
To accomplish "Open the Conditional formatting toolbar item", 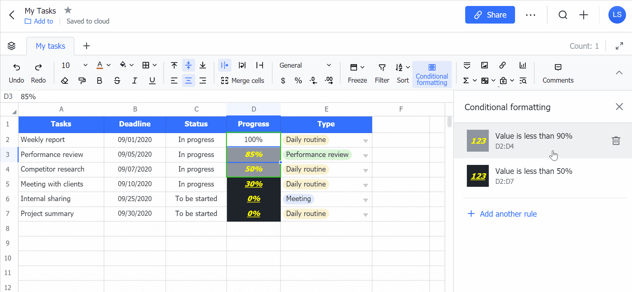I will (432, 74).
